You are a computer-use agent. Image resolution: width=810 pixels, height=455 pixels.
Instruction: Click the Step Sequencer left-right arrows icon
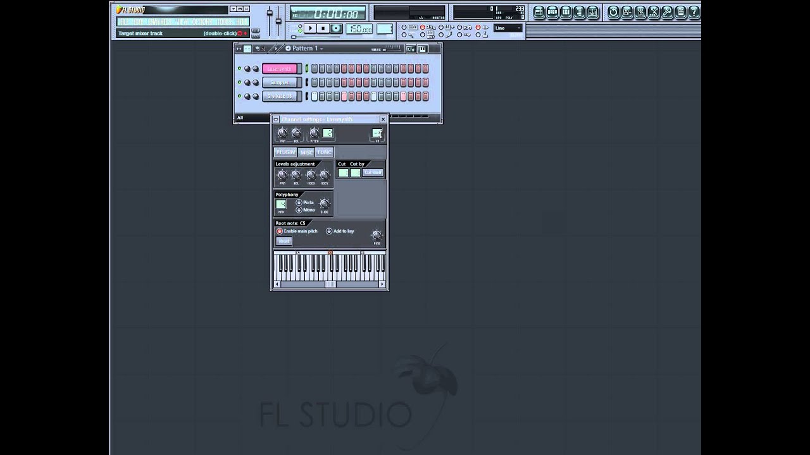[x=239, y=49]
